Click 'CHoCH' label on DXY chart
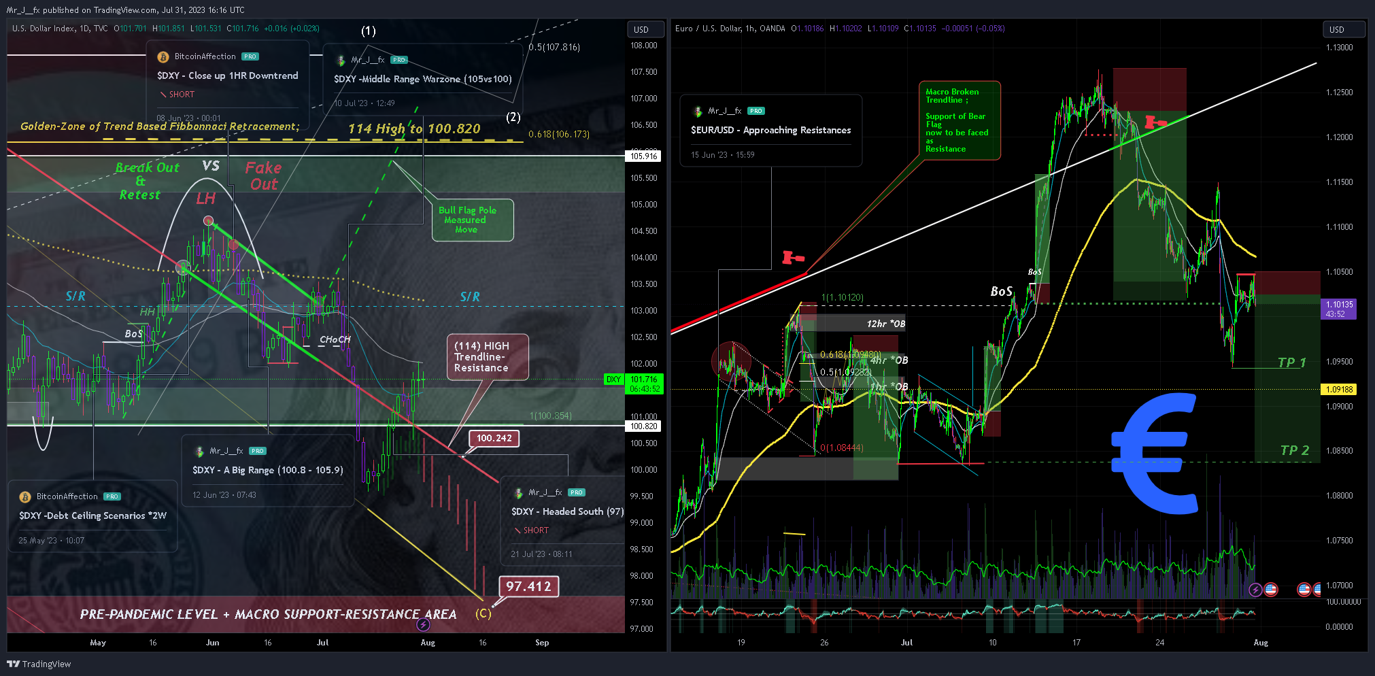The width and height of the screenshot is (1375, 676). 335,339
